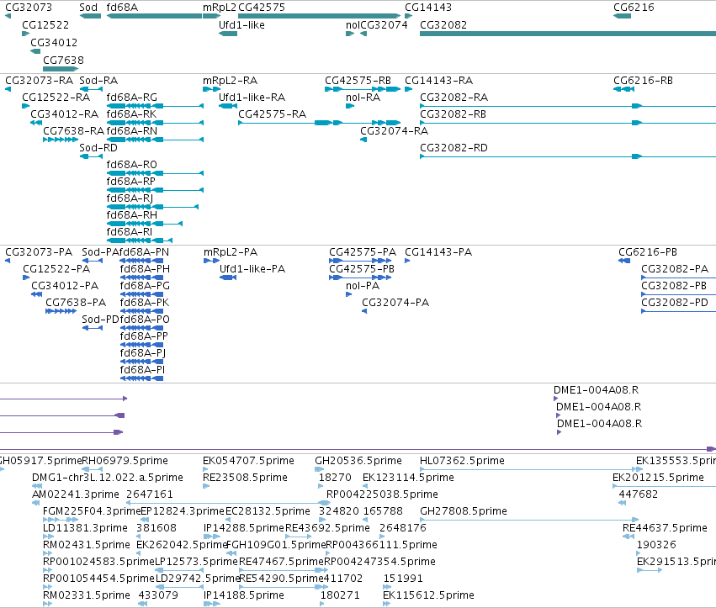The width and height of the screenshot is (716, 608).
Task: Select the CG6216-PB protein label
Action: pos(648,252)
